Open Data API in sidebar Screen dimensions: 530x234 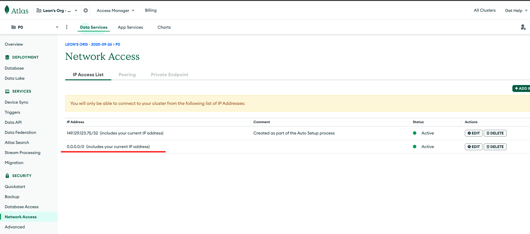[x=13, y=123]
